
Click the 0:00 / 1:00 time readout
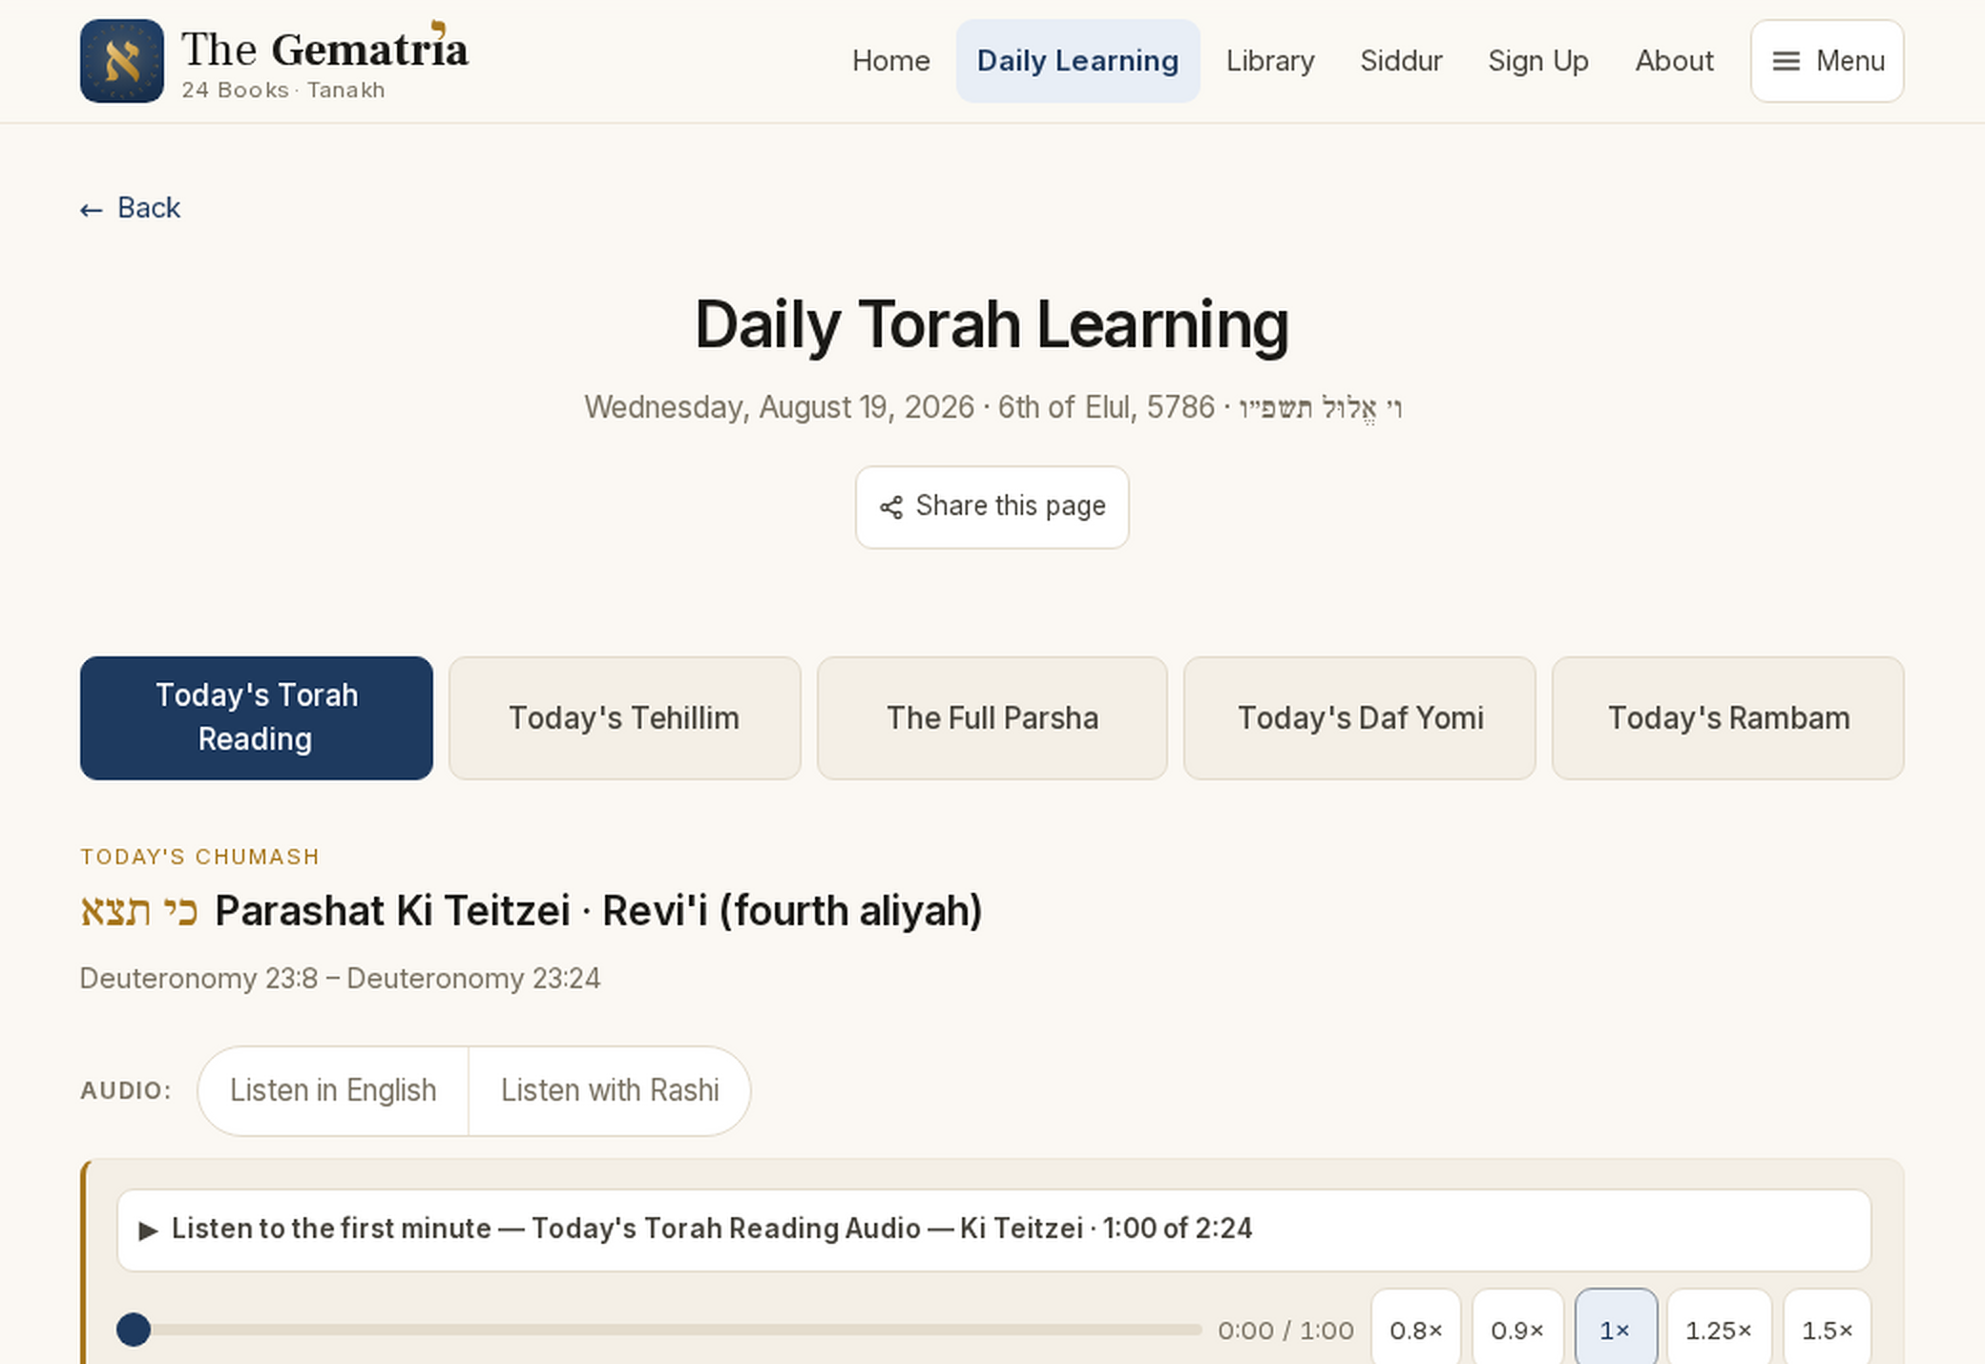[1285, 1331]
